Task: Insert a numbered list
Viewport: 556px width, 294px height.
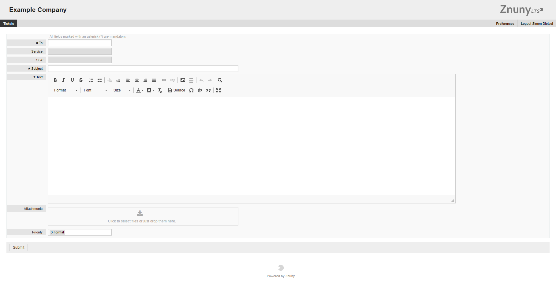Action: pyautogui.click(x=91, y=80)
